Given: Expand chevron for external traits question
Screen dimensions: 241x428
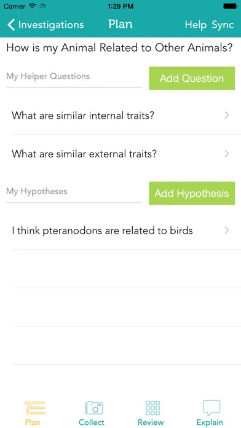Looking at the screenshot, I should point(226,154).
